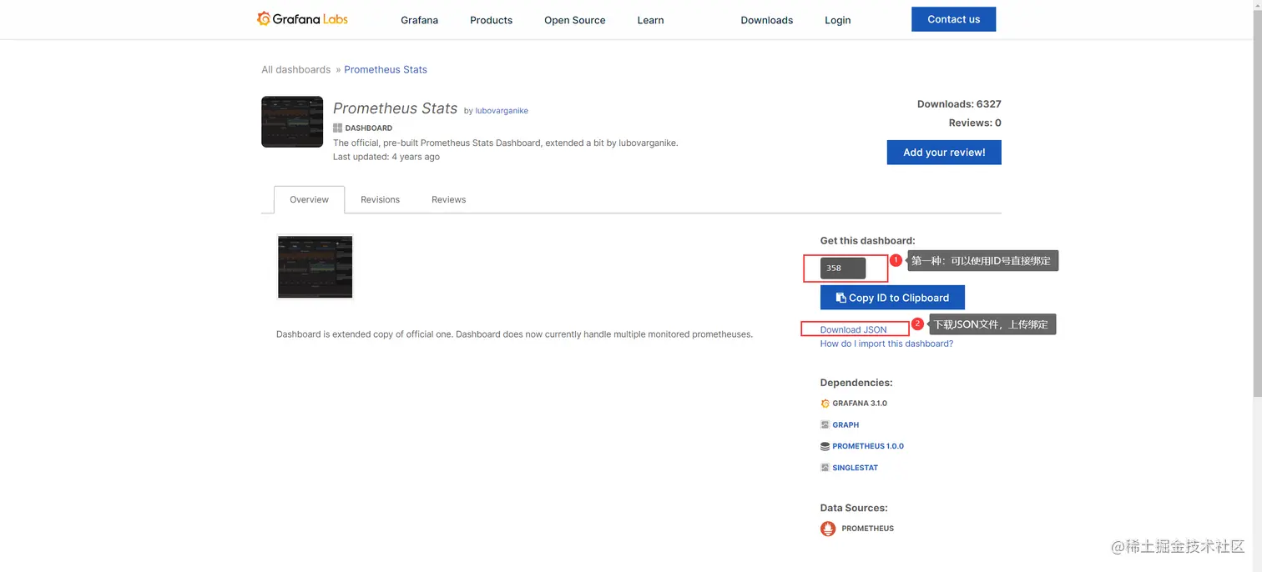Open the SINGLESTAT dependency link
Image resolution: width=1262 pixels, height=572 pixels.
pos(856,469)
